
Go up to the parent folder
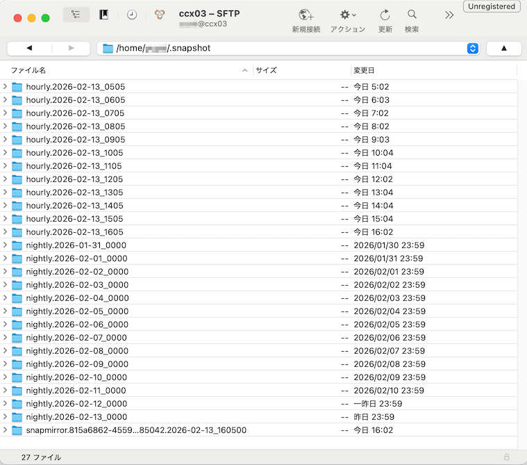point(503,48)
